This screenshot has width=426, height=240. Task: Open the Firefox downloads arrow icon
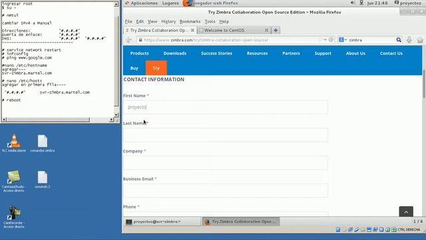409,40
